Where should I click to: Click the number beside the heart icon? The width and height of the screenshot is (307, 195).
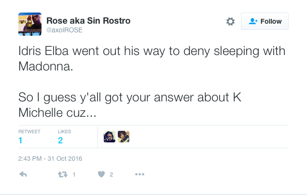point(112,175)
